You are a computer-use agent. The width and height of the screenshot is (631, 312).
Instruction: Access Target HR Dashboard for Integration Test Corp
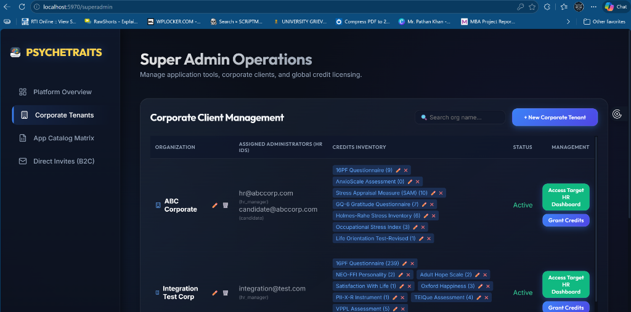(566, 285)
